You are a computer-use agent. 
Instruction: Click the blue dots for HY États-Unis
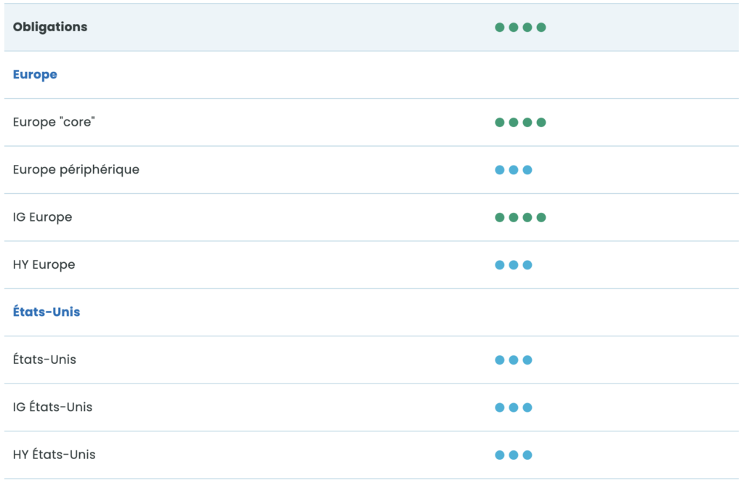tap(514, 455)
